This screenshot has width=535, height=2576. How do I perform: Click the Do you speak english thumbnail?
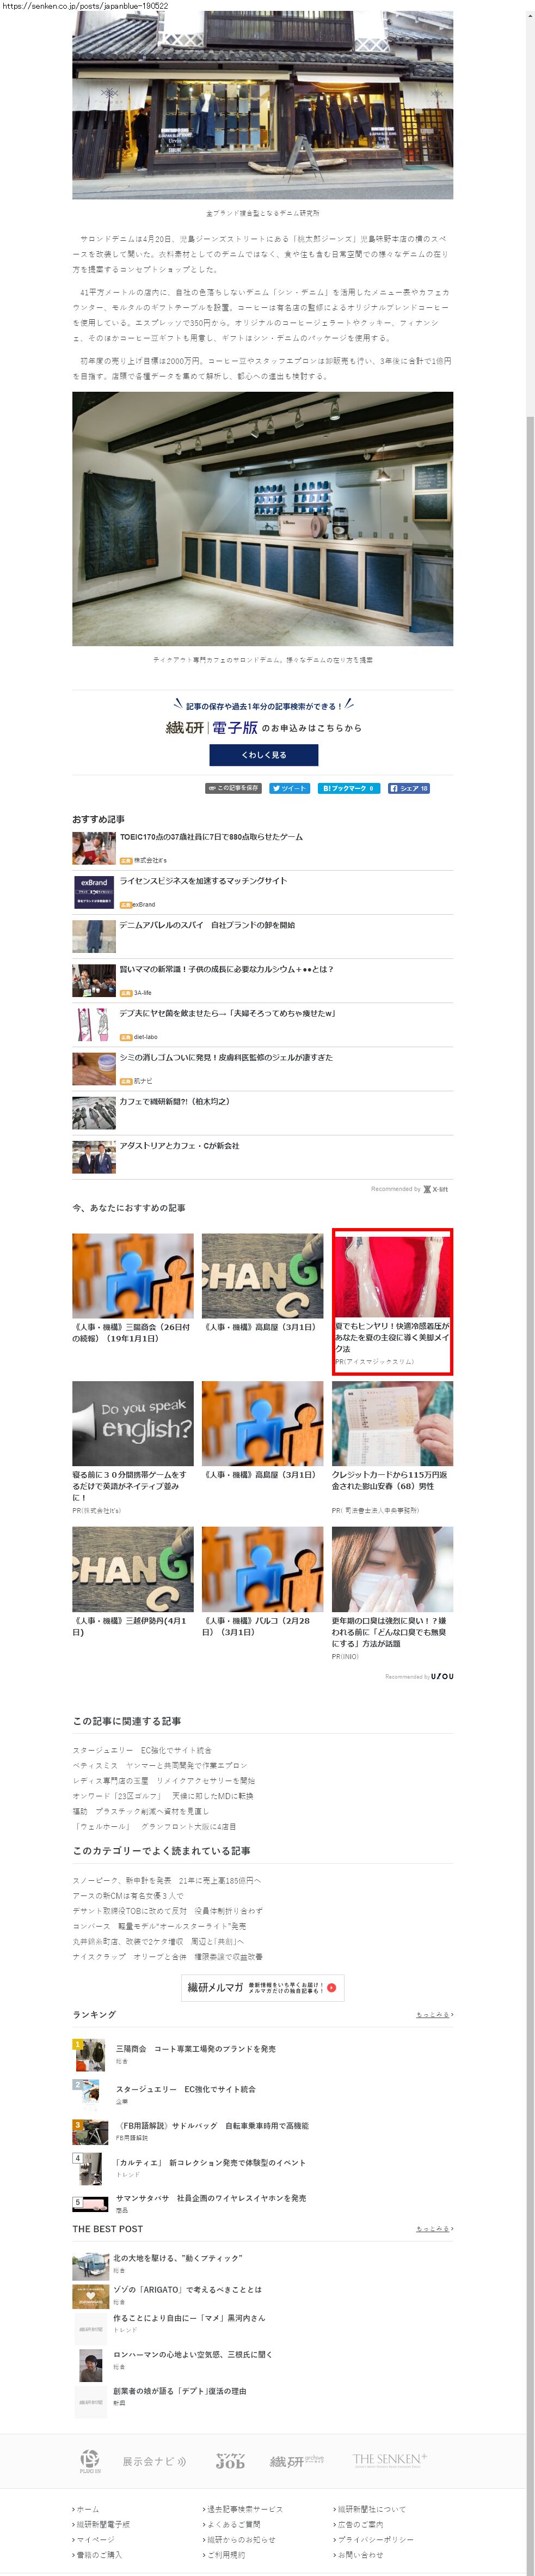[133, 1423]
